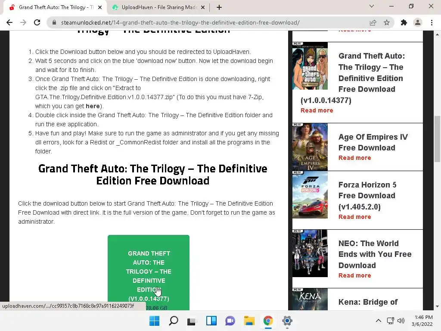Open Settings gear on taskbar
This screenshot has width=441, height=331.
click(x=287, y=321)
